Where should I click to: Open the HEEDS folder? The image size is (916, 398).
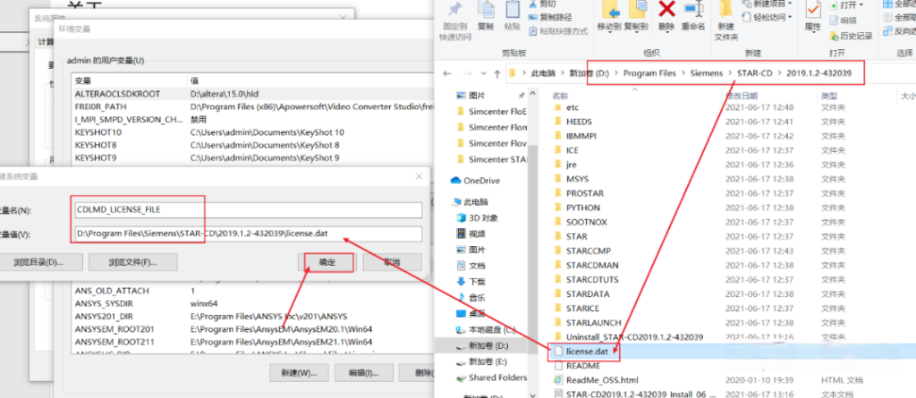pos(579,122)
